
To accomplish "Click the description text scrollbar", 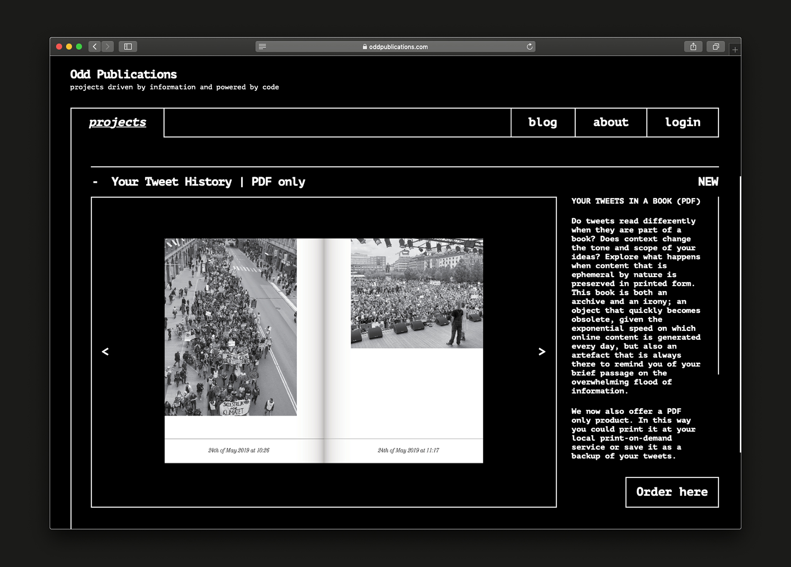I will (x=719, y=286).
